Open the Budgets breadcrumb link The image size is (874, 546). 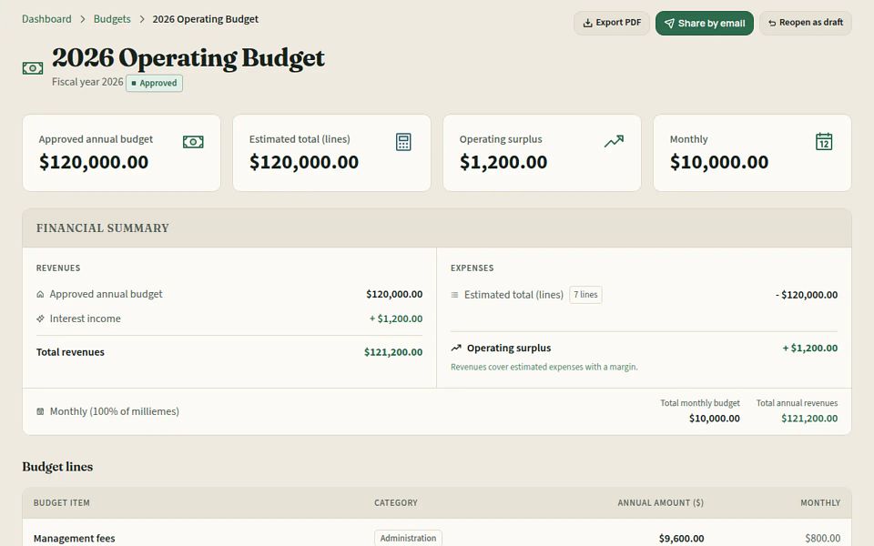[x=112, y=19]
